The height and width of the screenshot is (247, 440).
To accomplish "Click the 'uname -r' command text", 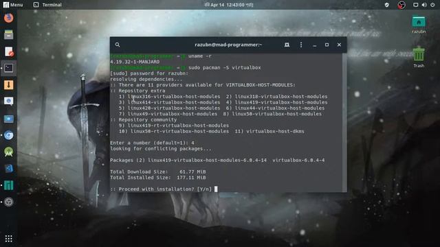I will (x=200, y=56).
